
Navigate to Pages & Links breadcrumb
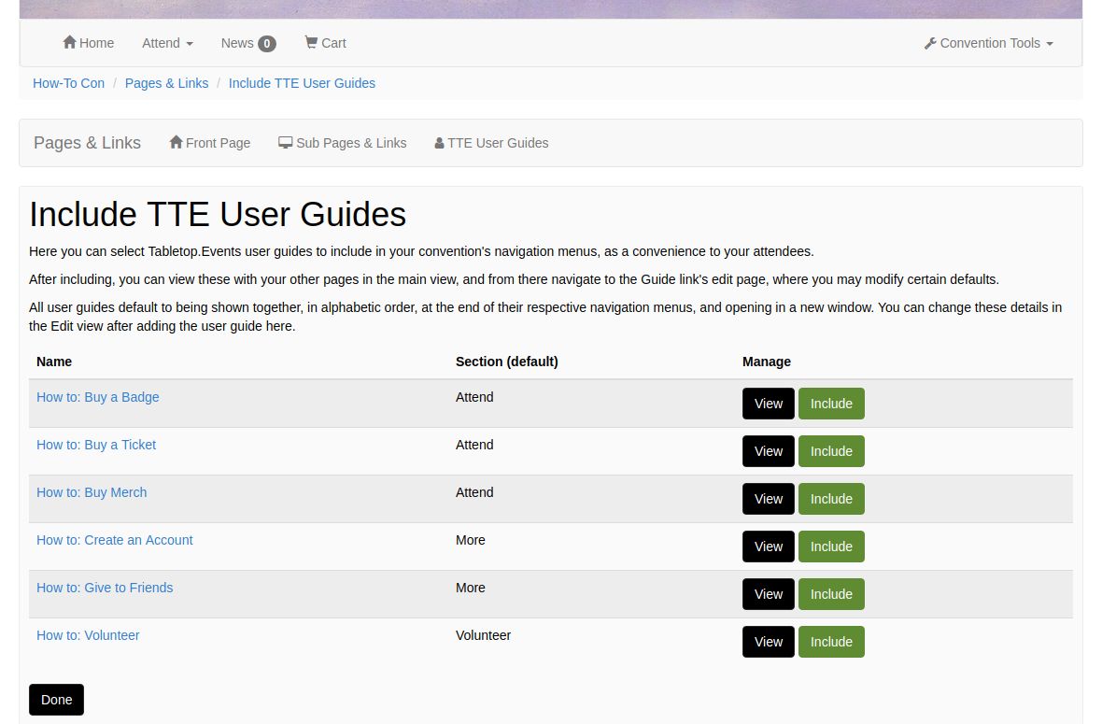coord(166,83)
